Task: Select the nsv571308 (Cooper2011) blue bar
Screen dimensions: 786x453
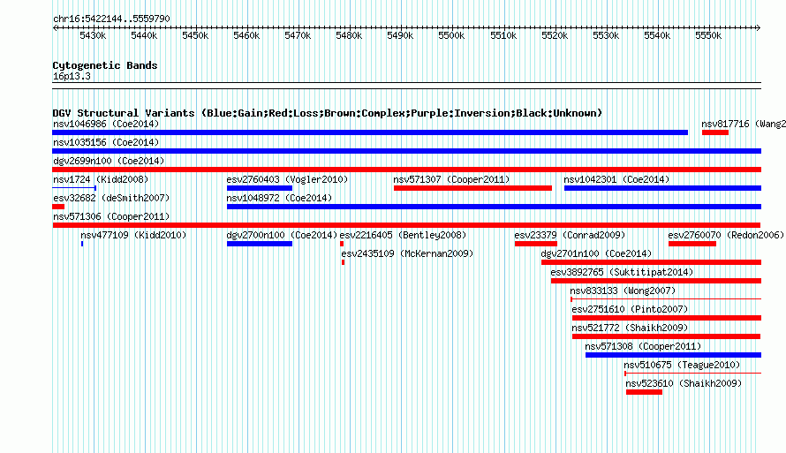Action: tap(673, 355)
